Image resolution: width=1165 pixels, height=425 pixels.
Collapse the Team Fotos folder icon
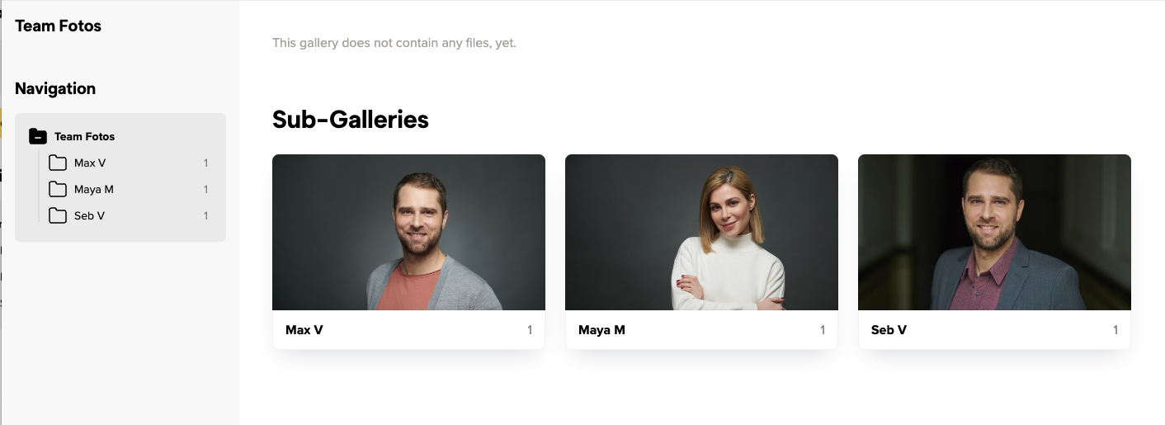pyautogui.click(x=38, y=136)
